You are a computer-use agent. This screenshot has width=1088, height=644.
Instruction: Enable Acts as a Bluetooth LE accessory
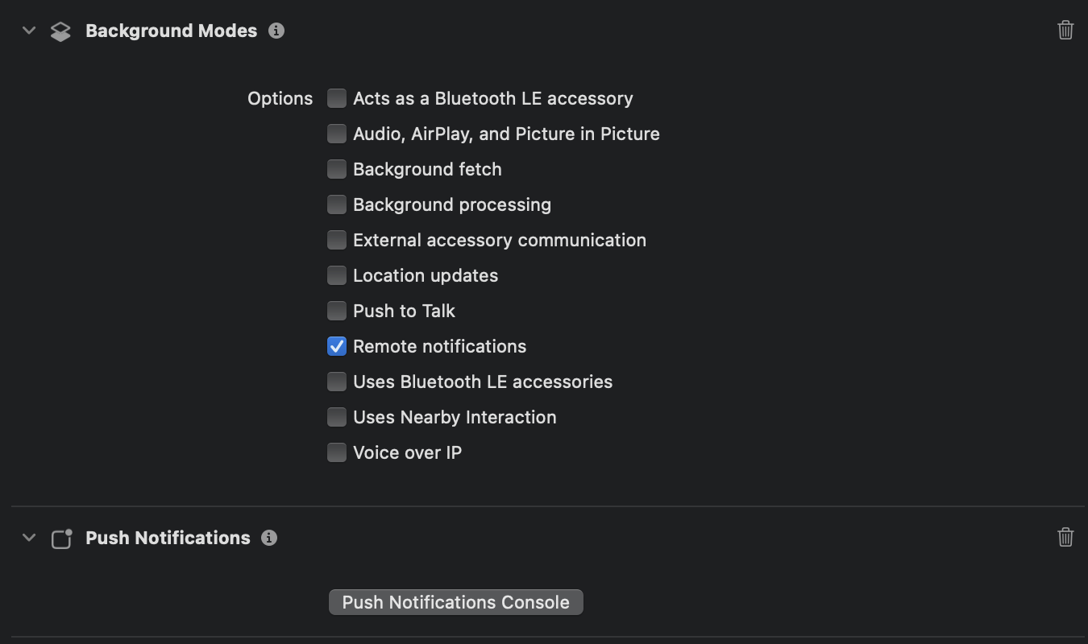point(337,98)
